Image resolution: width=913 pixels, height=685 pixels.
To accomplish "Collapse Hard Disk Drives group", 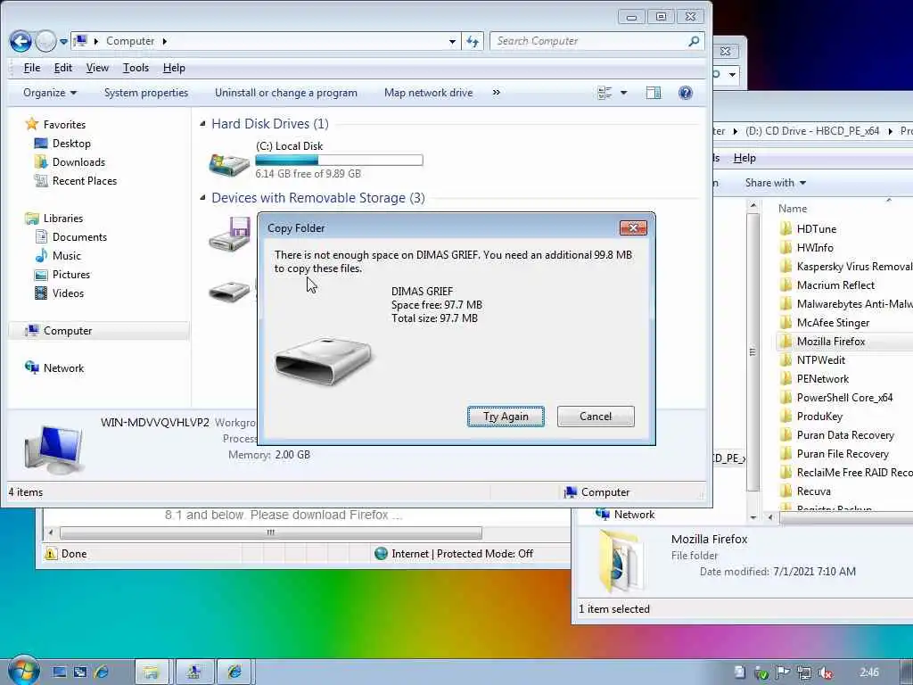I will coord(202,123).
